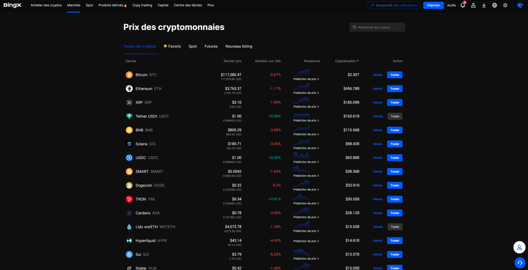The image size is (528, 270).
Task: Open Centre des tâches
Action: (188, 5)
